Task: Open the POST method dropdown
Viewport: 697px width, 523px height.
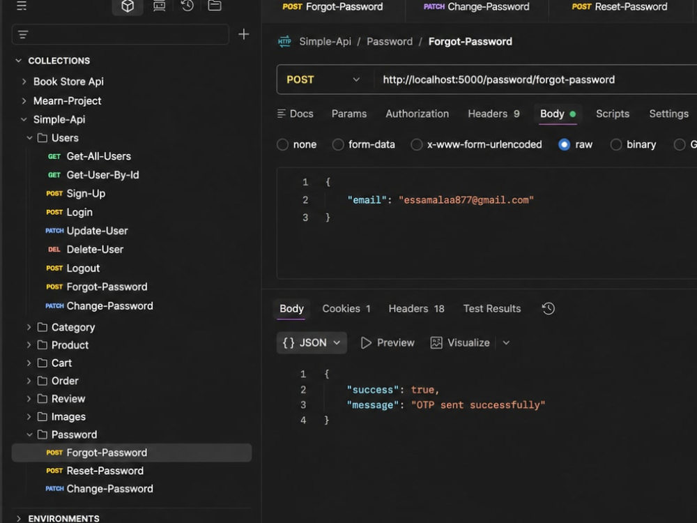Action: pyautogui.click(x=323, y=79)
